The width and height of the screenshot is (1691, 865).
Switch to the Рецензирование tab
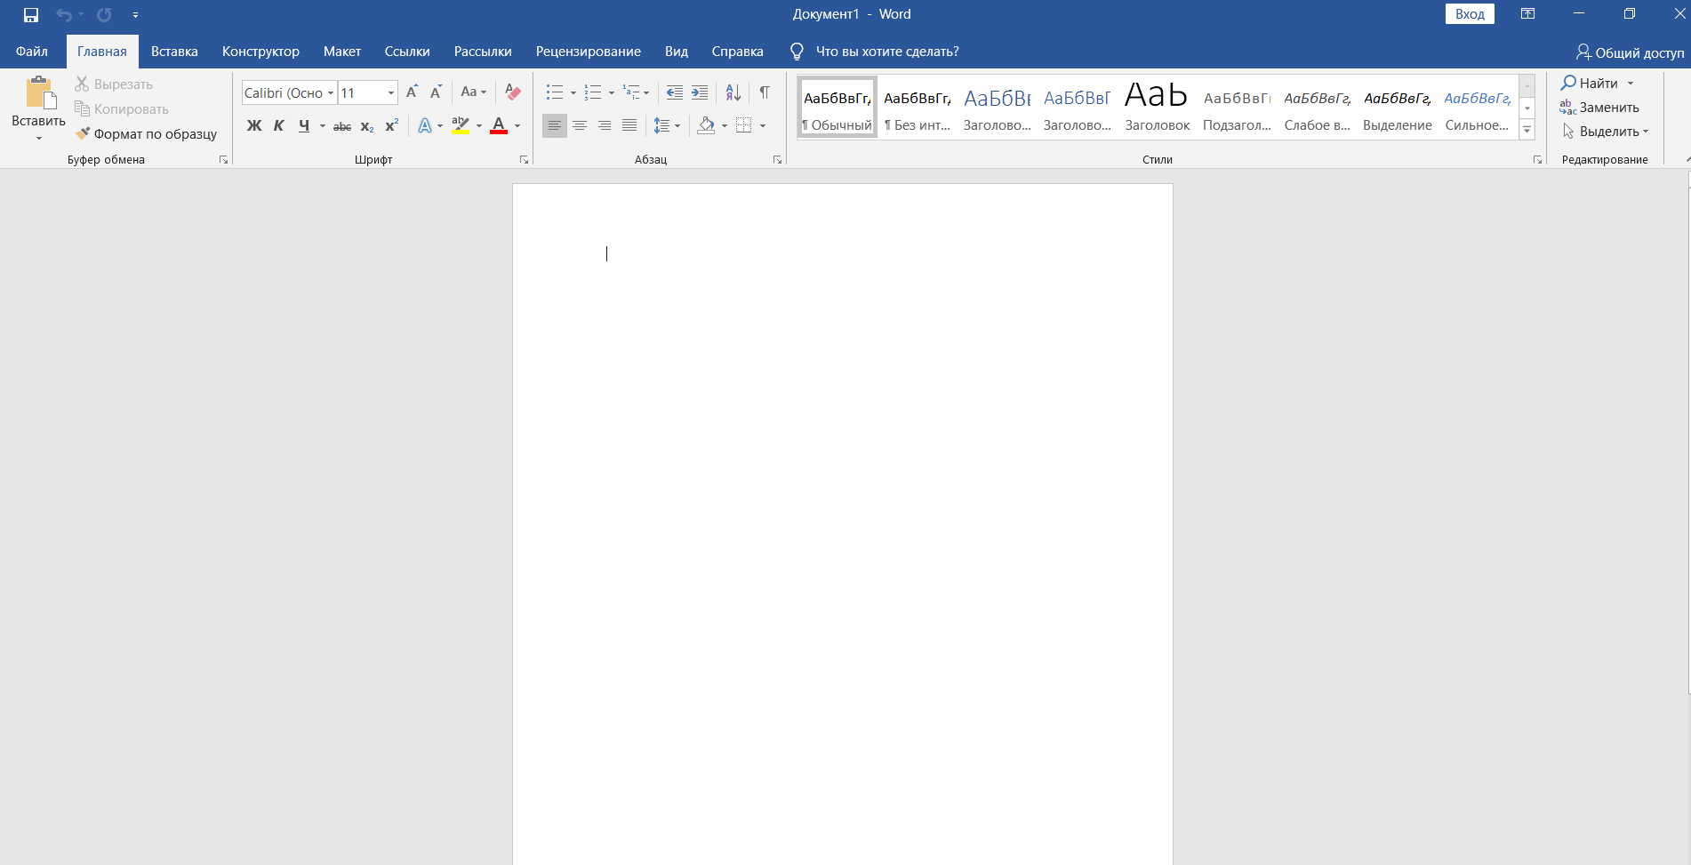589,52
